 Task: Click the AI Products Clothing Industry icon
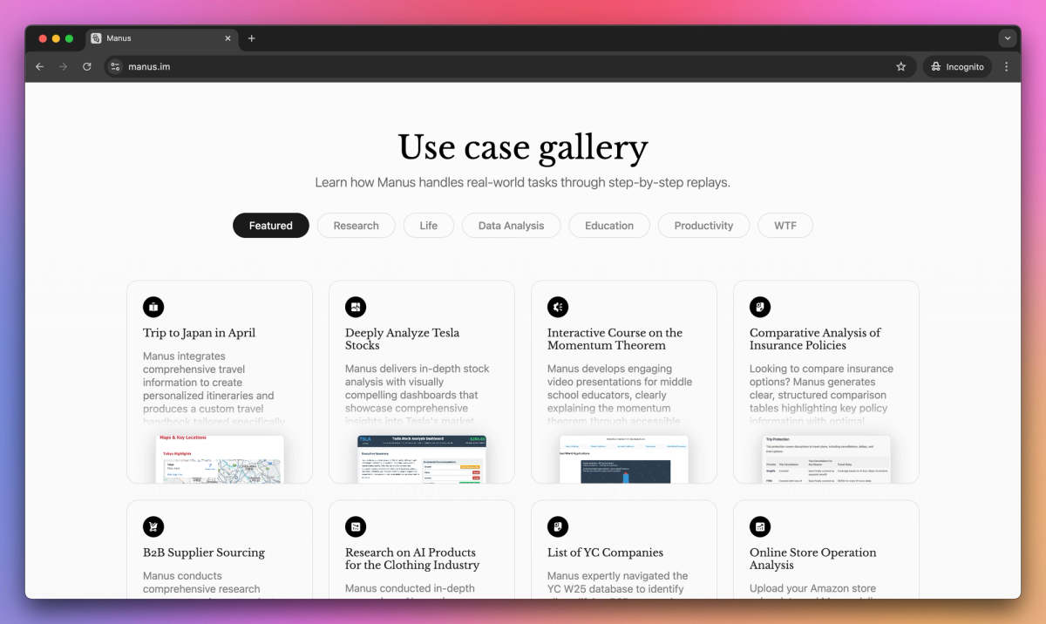(356, 526)
